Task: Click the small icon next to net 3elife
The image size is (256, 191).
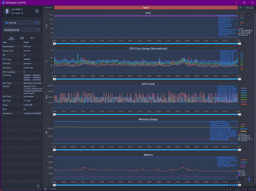Action: point(22,9)
